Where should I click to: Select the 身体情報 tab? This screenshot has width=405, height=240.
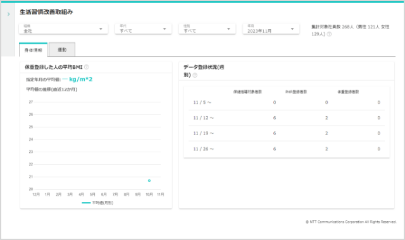[34, 50]
